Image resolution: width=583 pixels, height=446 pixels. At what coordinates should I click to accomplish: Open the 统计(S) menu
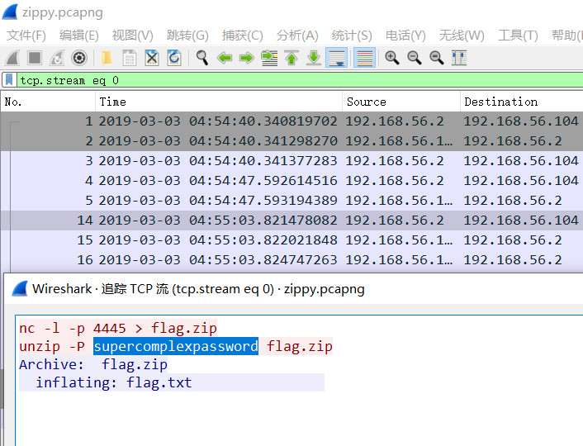351,36
